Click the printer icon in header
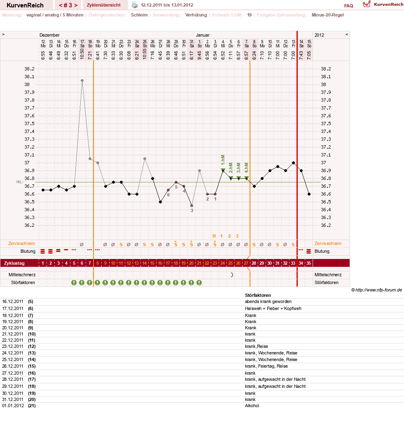Screen dimensions: 404x443 pos(135,5)
